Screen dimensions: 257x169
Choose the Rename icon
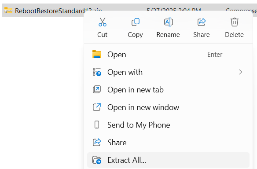click(x=169, y=22)
